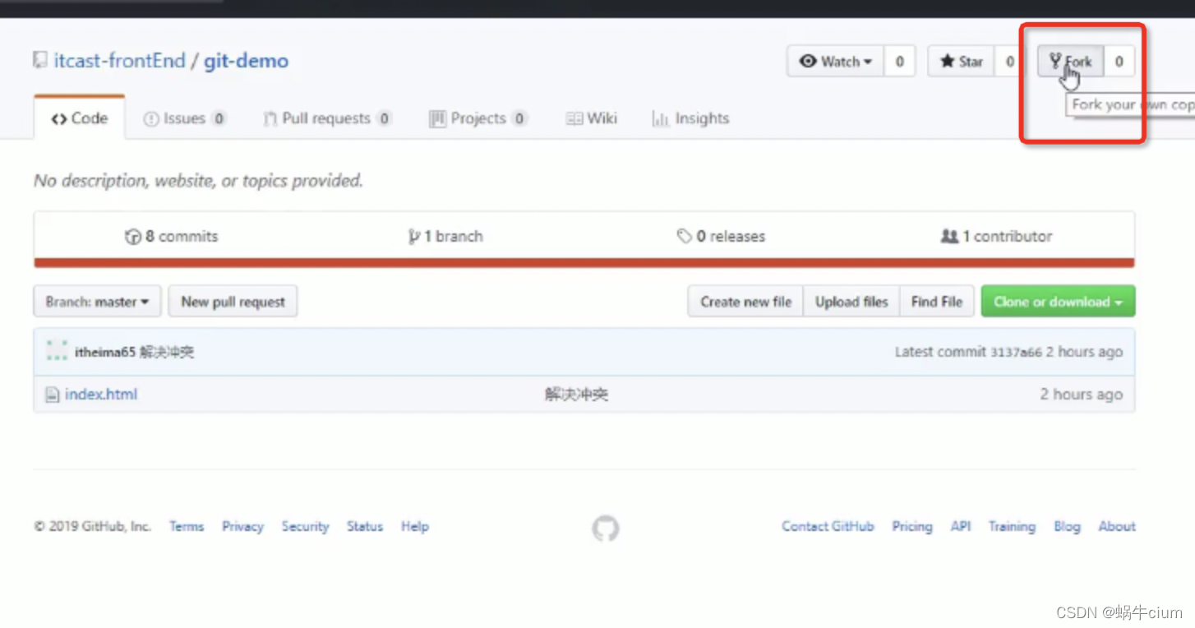The width and height of the screenshot is (1195, 628).
Task: Open latest commit hash 3137a66
Action: click(x=1016, y=352)
